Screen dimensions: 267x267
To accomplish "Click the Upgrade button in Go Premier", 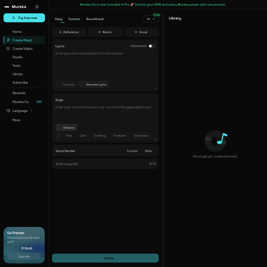I will [x=24, y=256].
